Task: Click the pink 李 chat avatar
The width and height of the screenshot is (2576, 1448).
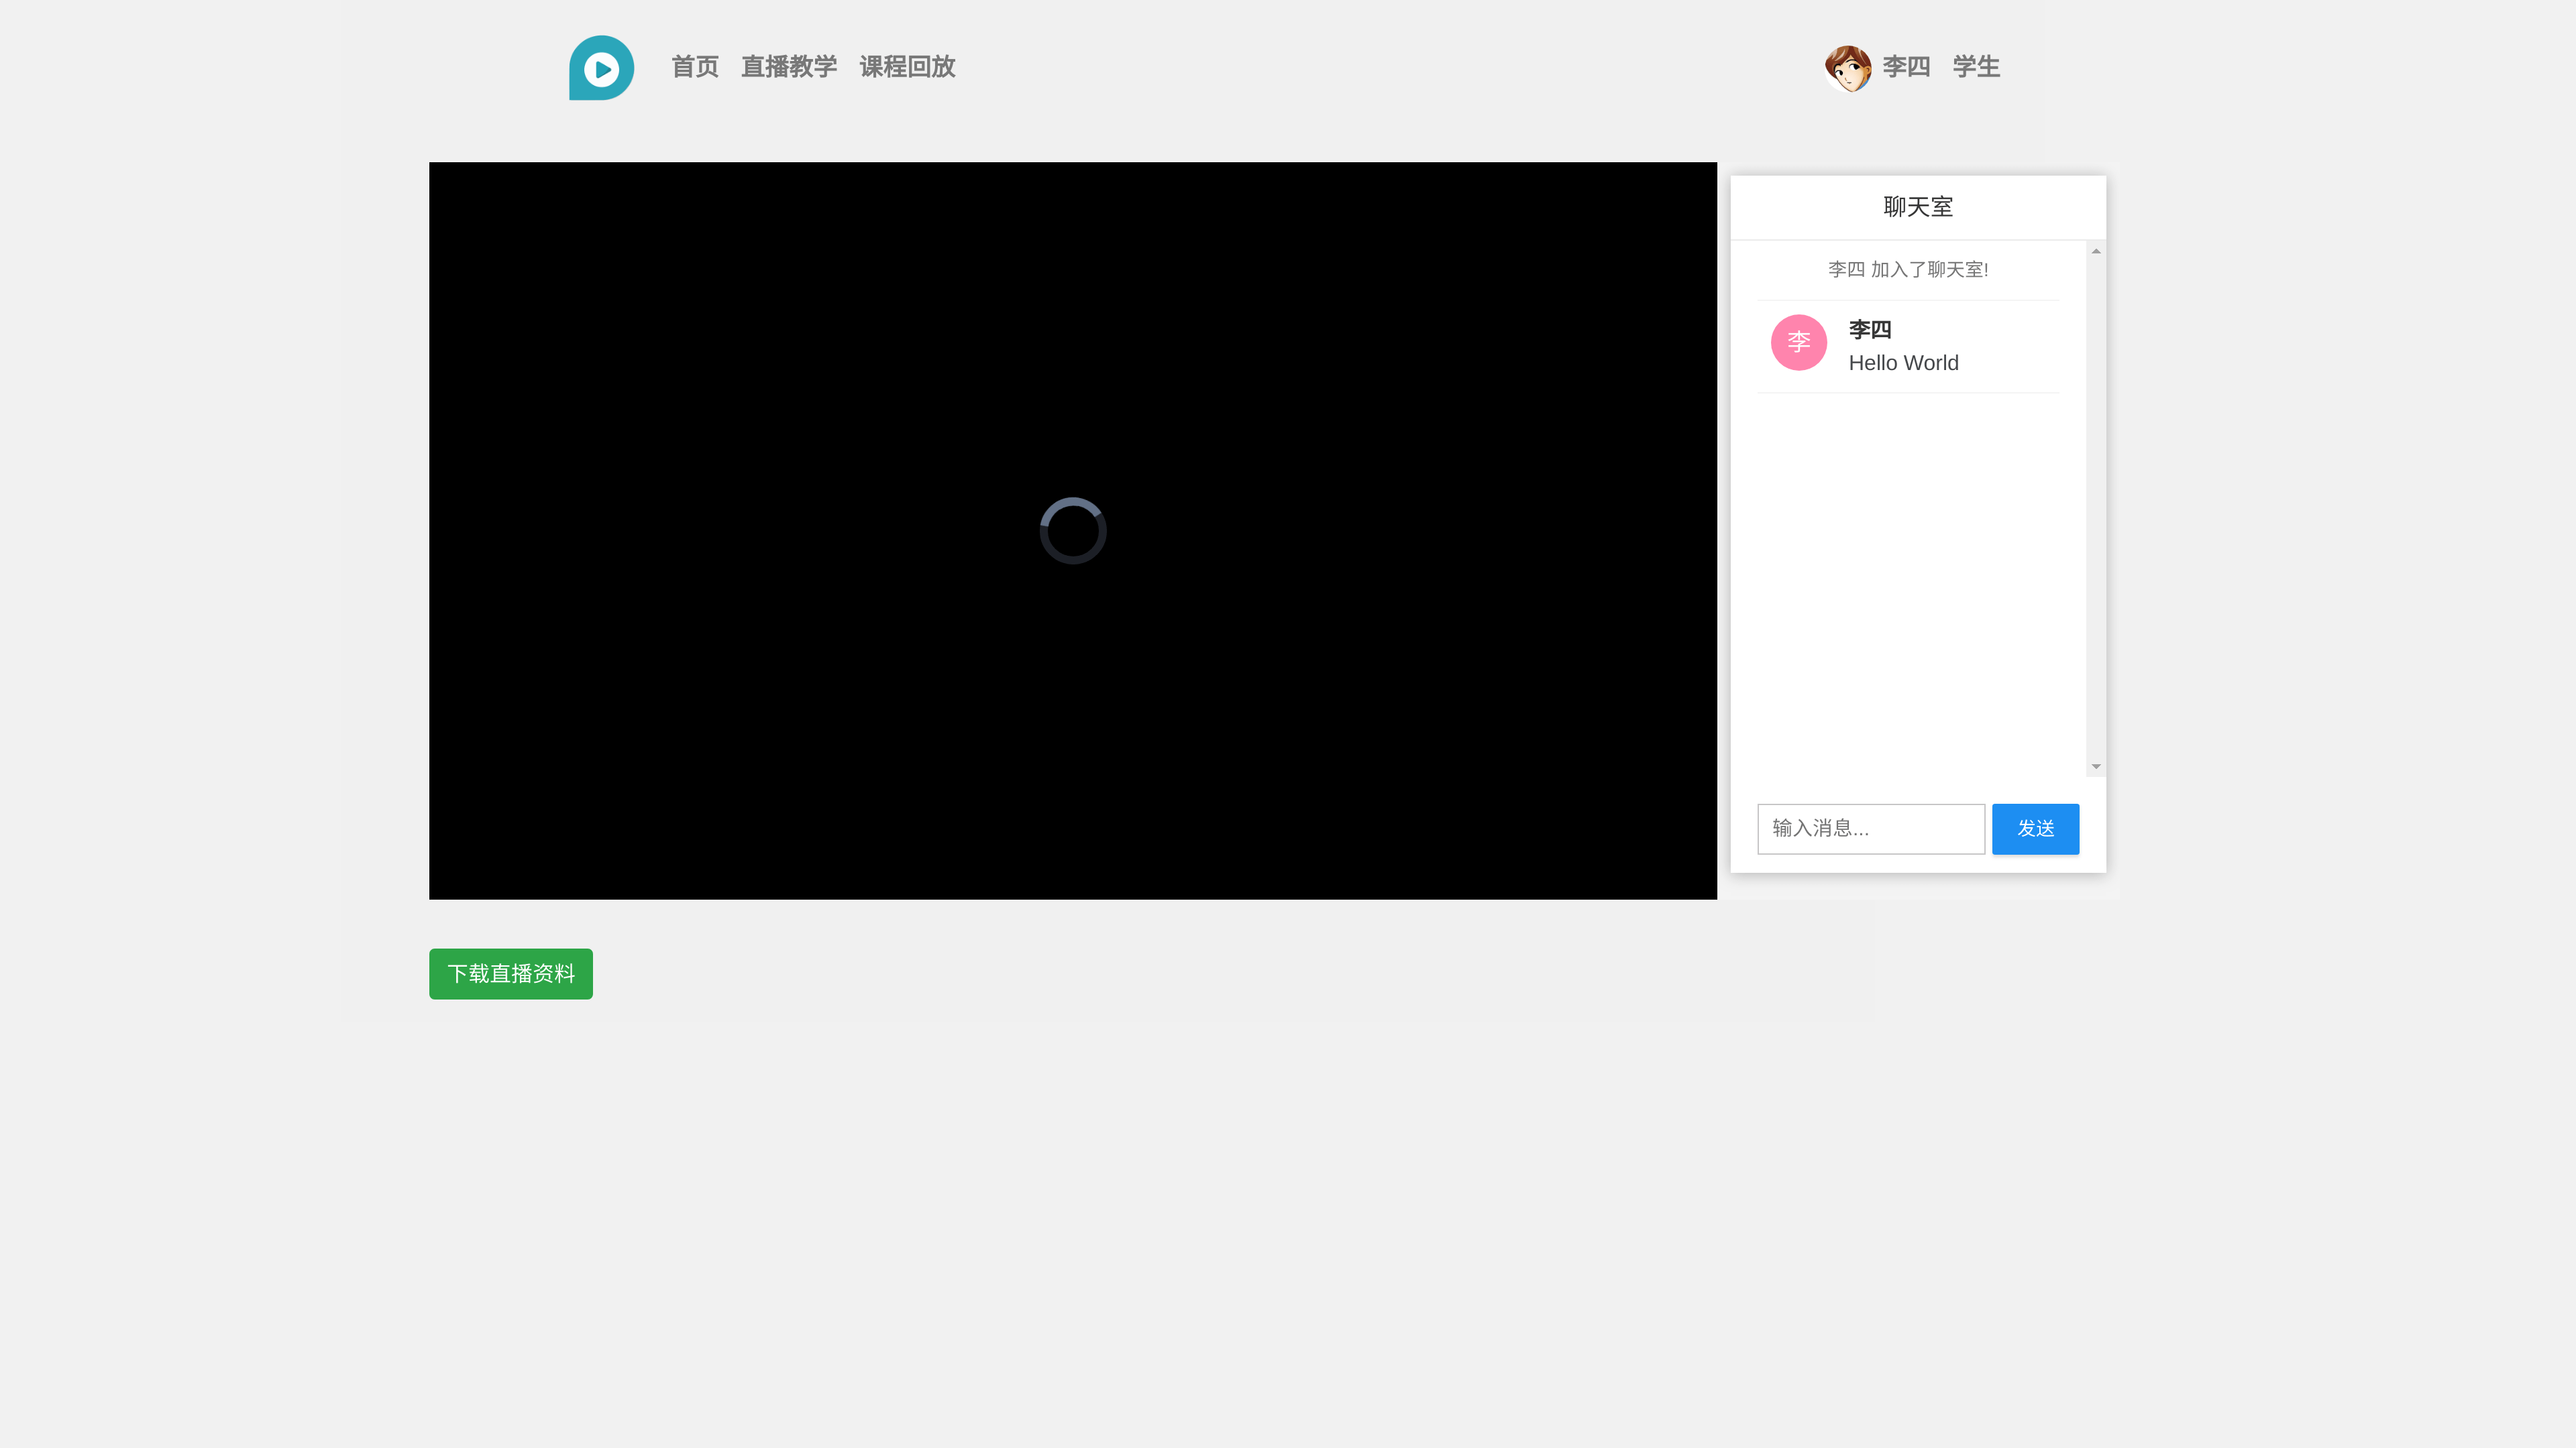Action: click(x=1798, y=343)
